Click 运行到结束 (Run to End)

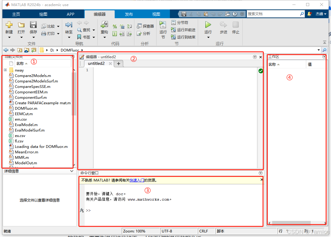(183, 37)
